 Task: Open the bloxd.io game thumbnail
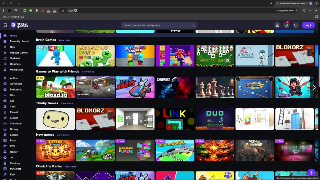point(55,87)
